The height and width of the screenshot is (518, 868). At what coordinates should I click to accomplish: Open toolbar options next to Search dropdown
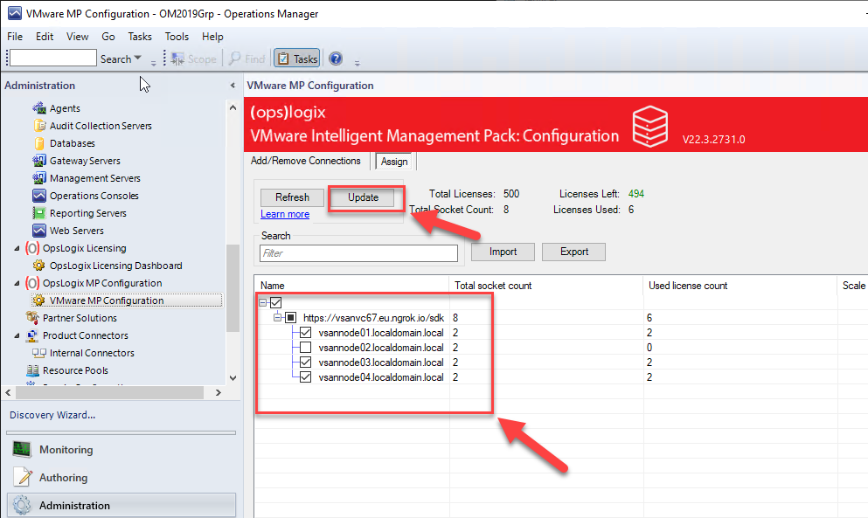153,63
